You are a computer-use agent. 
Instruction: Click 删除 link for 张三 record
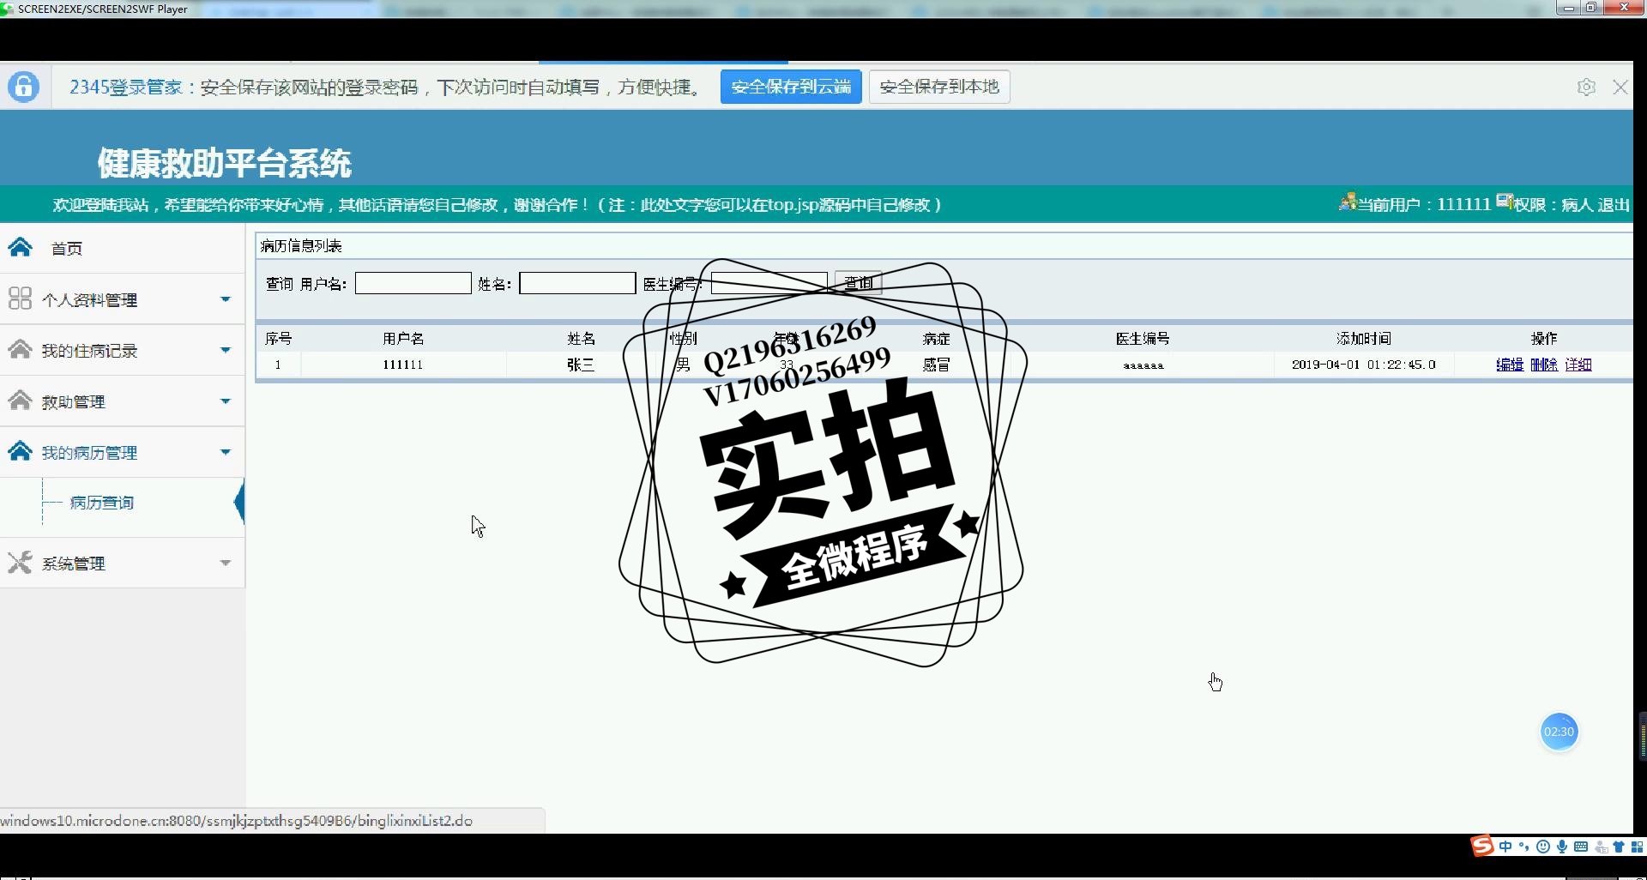pyautogui.click(x=1544, y=365)
